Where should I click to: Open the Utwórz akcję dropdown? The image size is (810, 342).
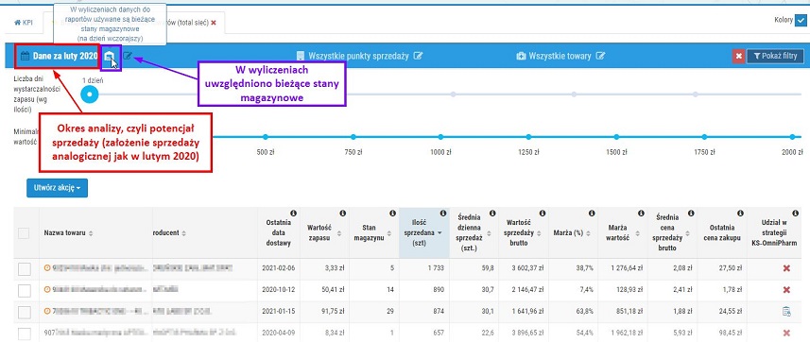tap(58, 188)
